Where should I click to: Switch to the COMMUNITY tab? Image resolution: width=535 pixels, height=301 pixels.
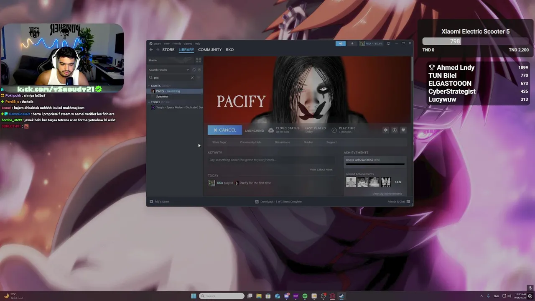coord(210,50)
